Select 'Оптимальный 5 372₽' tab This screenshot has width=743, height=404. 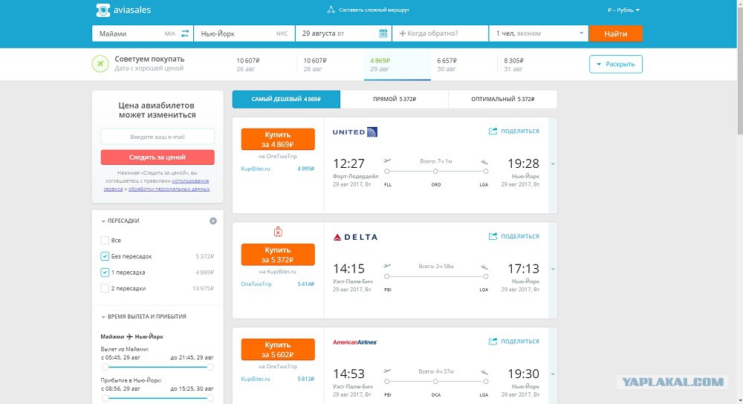click(503, 99)
